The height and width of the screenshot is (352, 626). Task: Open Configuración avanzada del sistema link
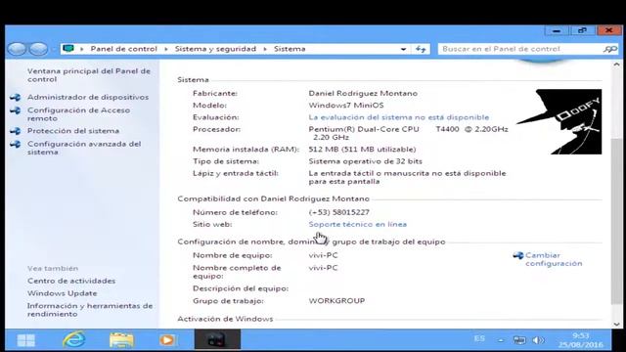(84, 148)
